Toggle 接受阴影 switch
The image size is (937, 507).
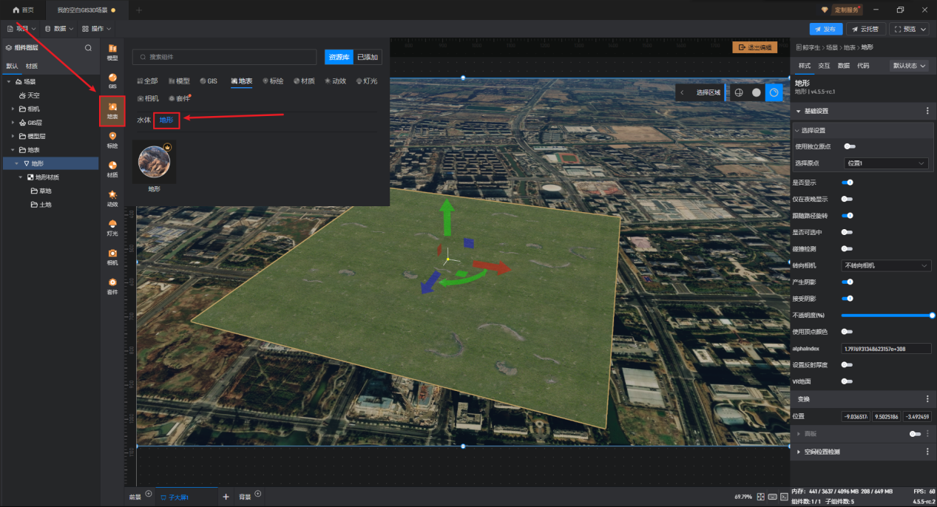tap(848, 299)
